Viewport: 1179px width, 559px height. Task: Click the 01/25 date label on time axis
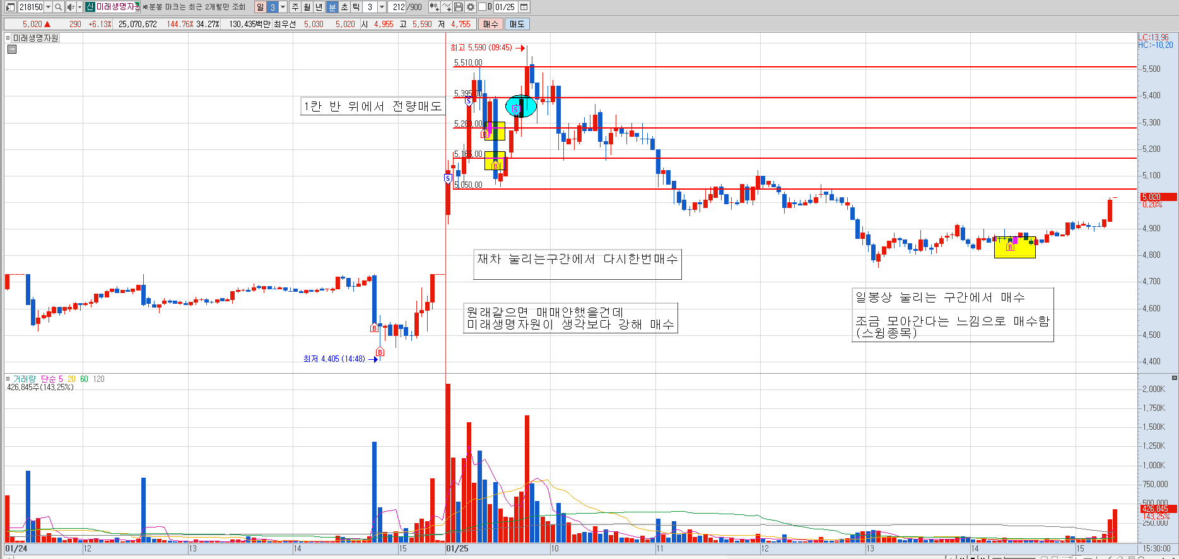pos(457,549)
